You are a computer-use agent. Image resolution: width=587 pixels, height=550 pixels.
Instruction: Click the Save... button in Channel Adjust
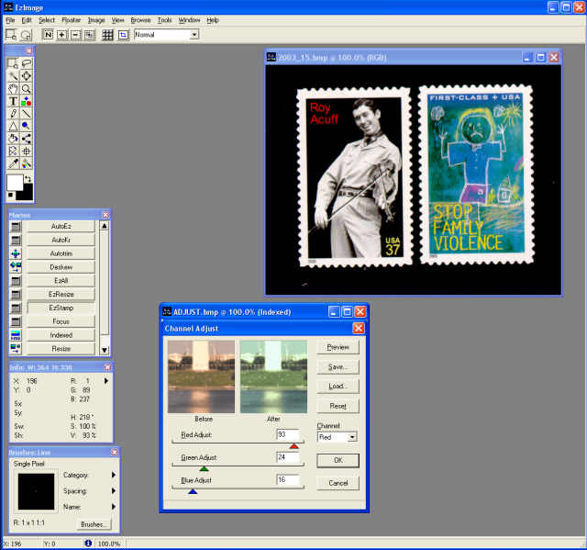click(x=338, y=366)
